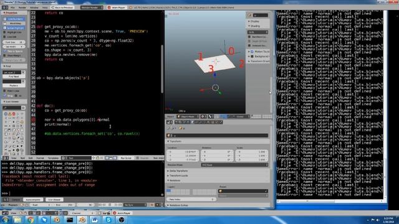Open the File menu in Blender

(x=12, y=7)
